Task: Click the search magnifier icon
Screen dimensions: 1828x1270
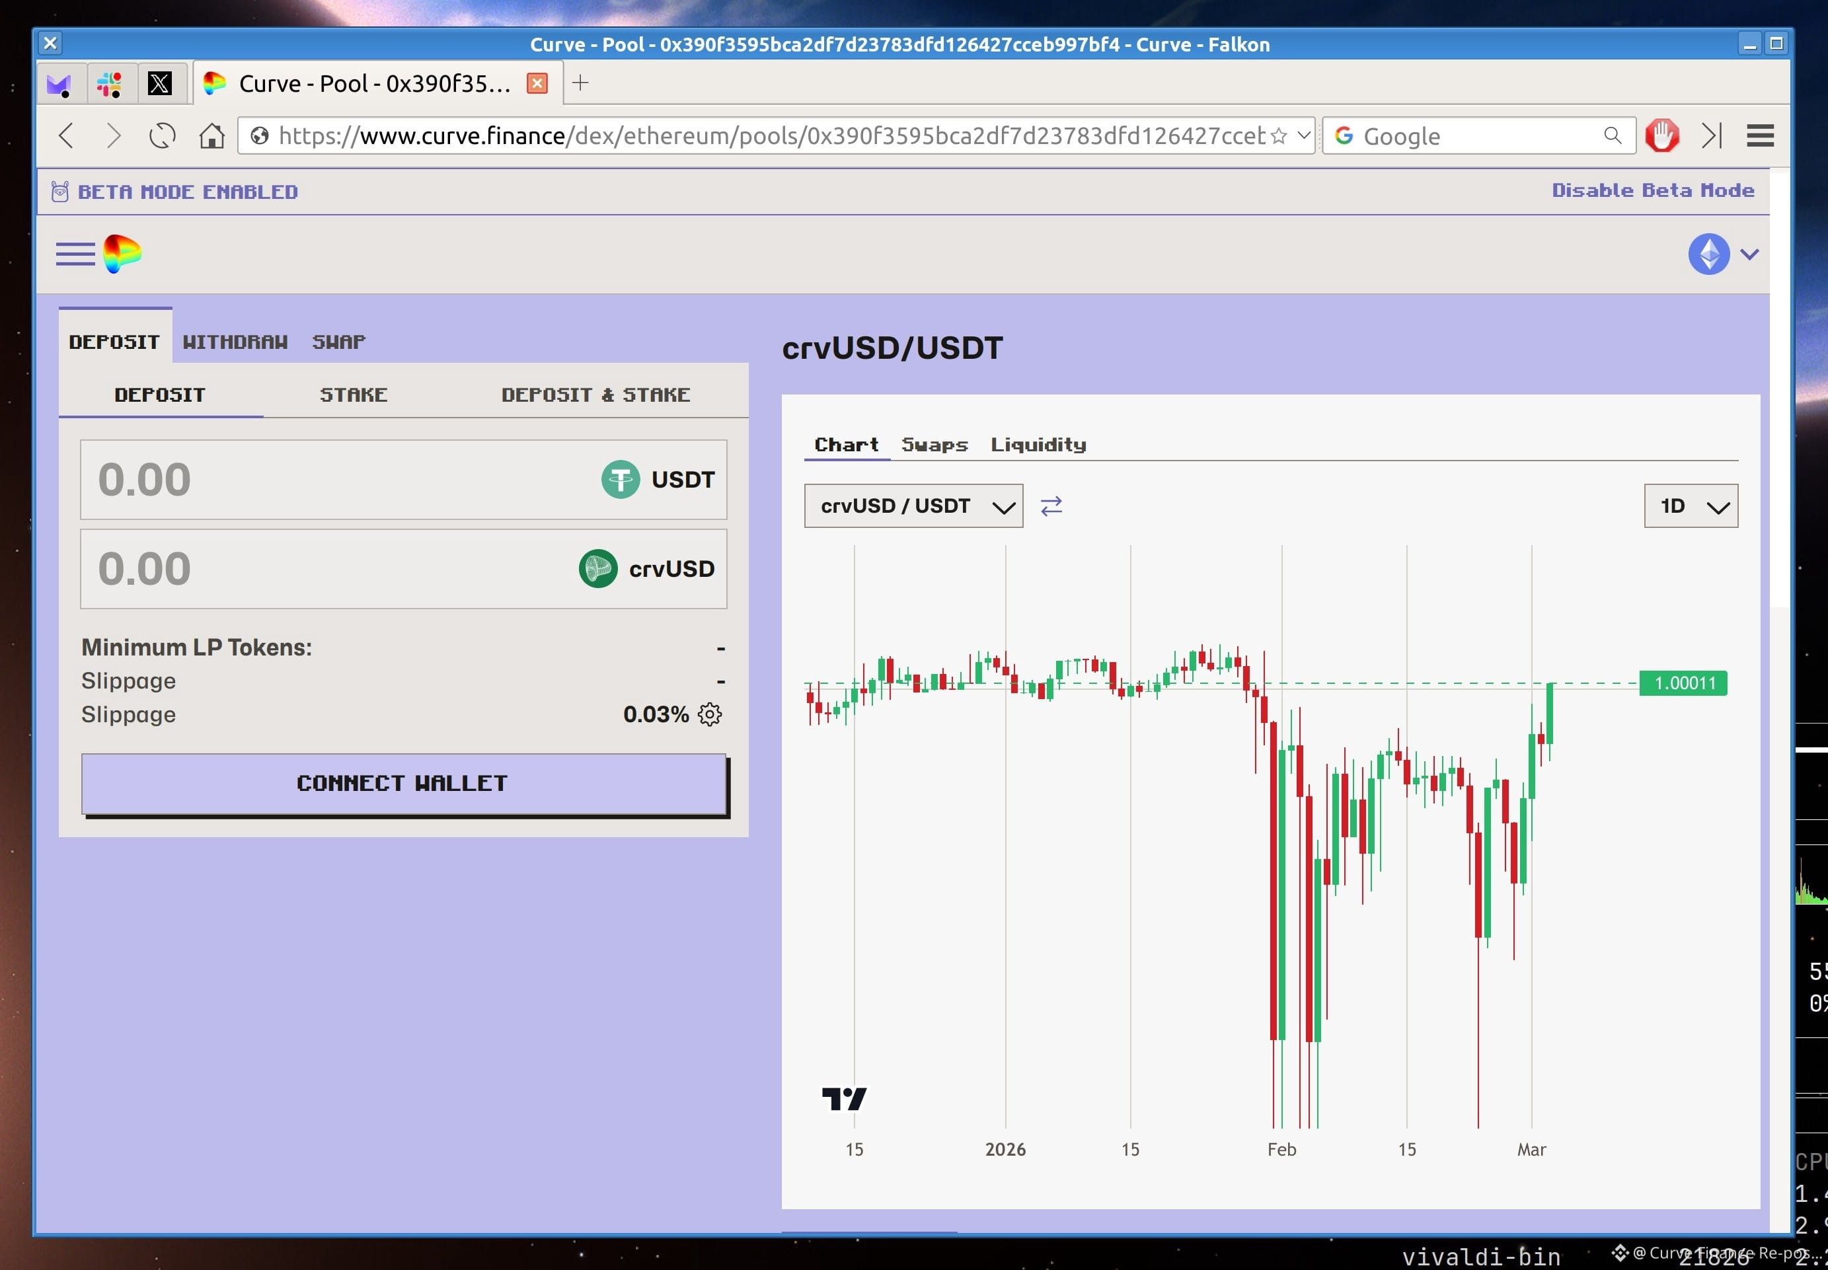Action: [1613, 136]
